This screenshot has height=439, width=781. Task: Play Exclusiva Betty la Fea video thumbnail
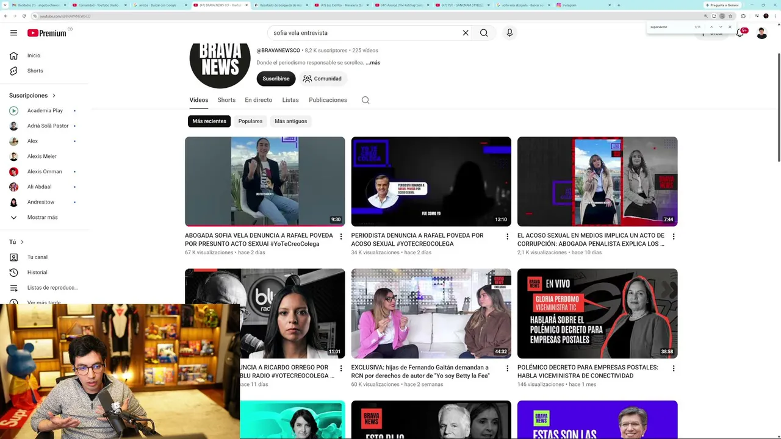tap(431, 313)
